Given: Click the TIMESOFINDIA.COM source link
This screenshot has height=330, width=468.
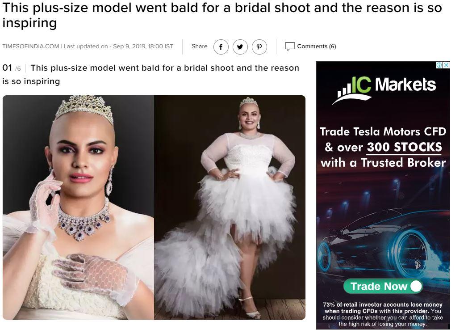Looking at the screenshot, I should pyautogui.click(x=30, y=47).
